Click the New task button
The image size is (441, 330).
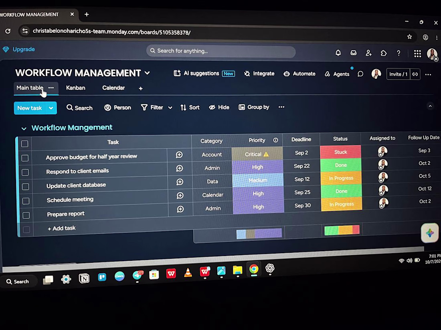[x=30, y=108]
